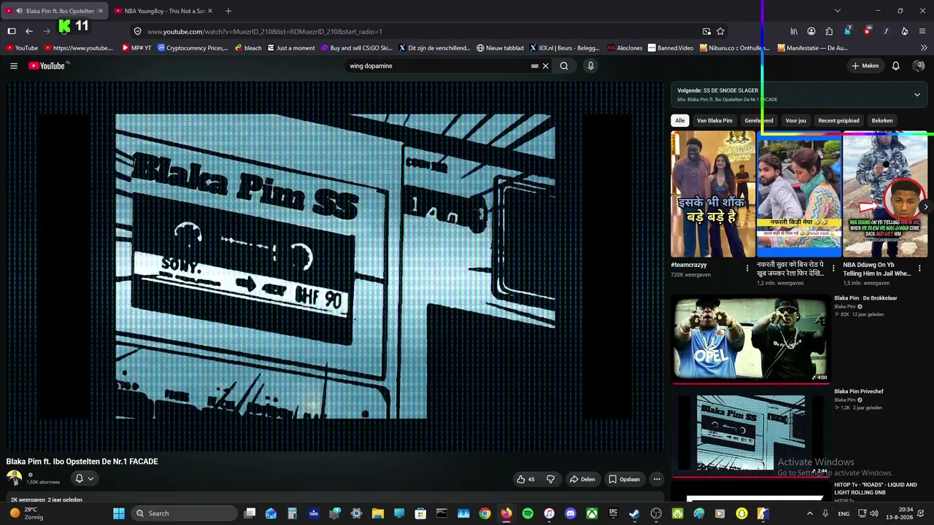This screenshot has width=934, height=525.
Task: Open Firefox account icon in toolbar
Action: click(811, 31)
